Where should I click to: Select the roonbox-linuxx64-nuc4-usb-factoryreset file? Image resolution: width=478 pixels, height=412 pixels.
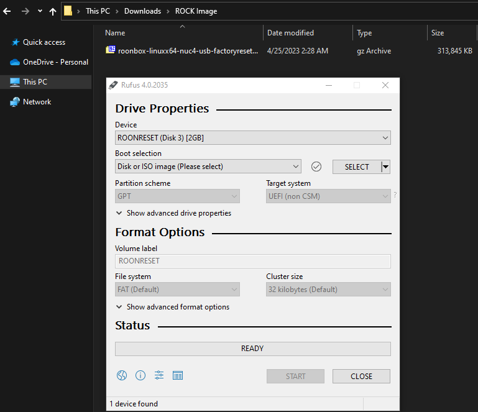(x=188, y=51)
